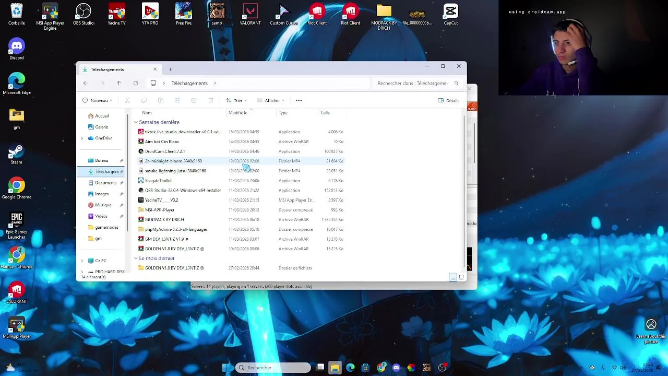Open File Explorer taskbar icon
The width and height of the screenshot is (668, 376).
335,368
